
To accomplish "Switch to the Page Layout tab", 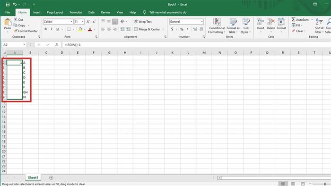I will click(x=55, y=12).
